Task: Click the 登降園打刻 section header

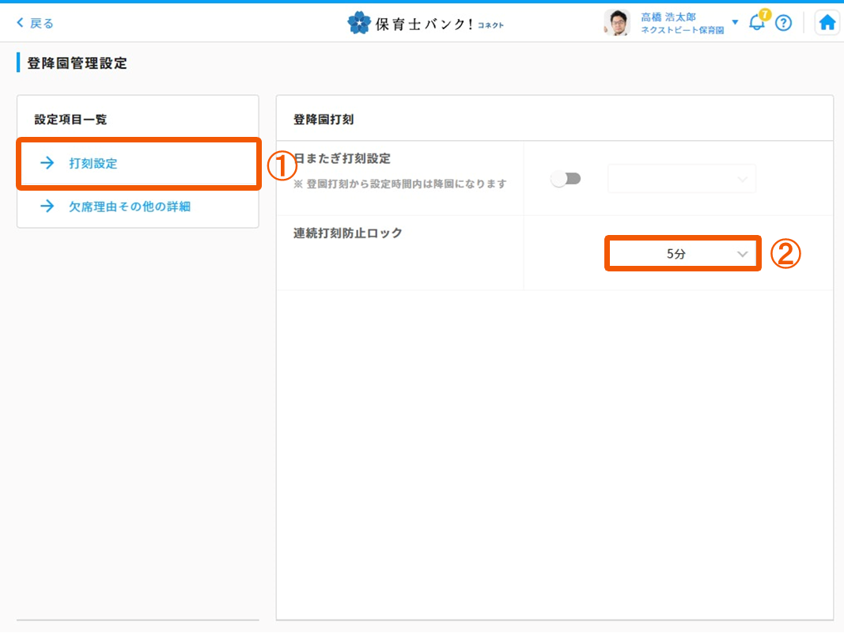Action: (x=324, y=119)
